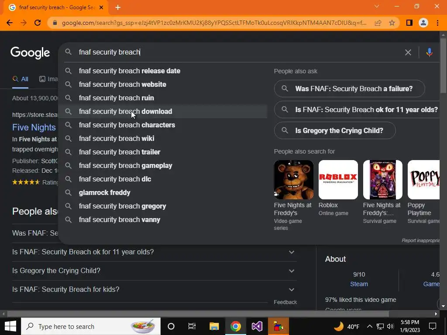
Task: Open Task View on the taskbar
Action: tap(192, 326)
